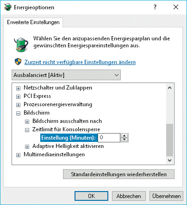Expand the Netzschalter und Zuklappen node
The height and width of the screenshot is (205, 187).
click(18, 88)
